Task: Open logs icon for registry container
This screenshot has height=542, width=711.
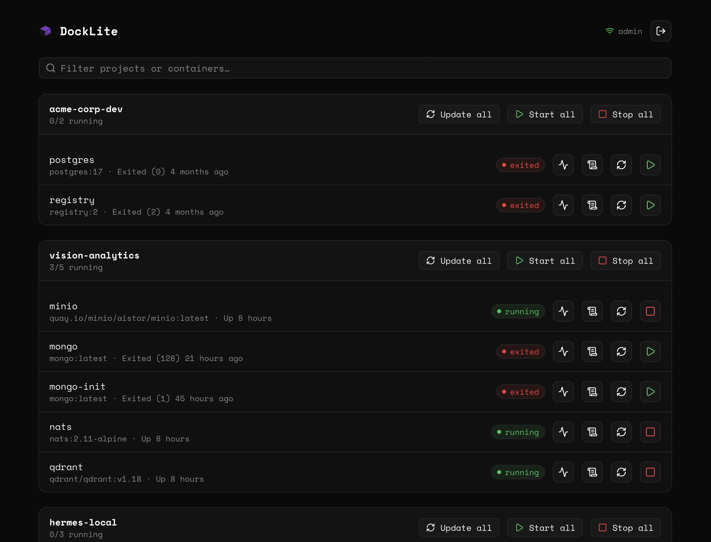Action: click(x=592, y=205)
